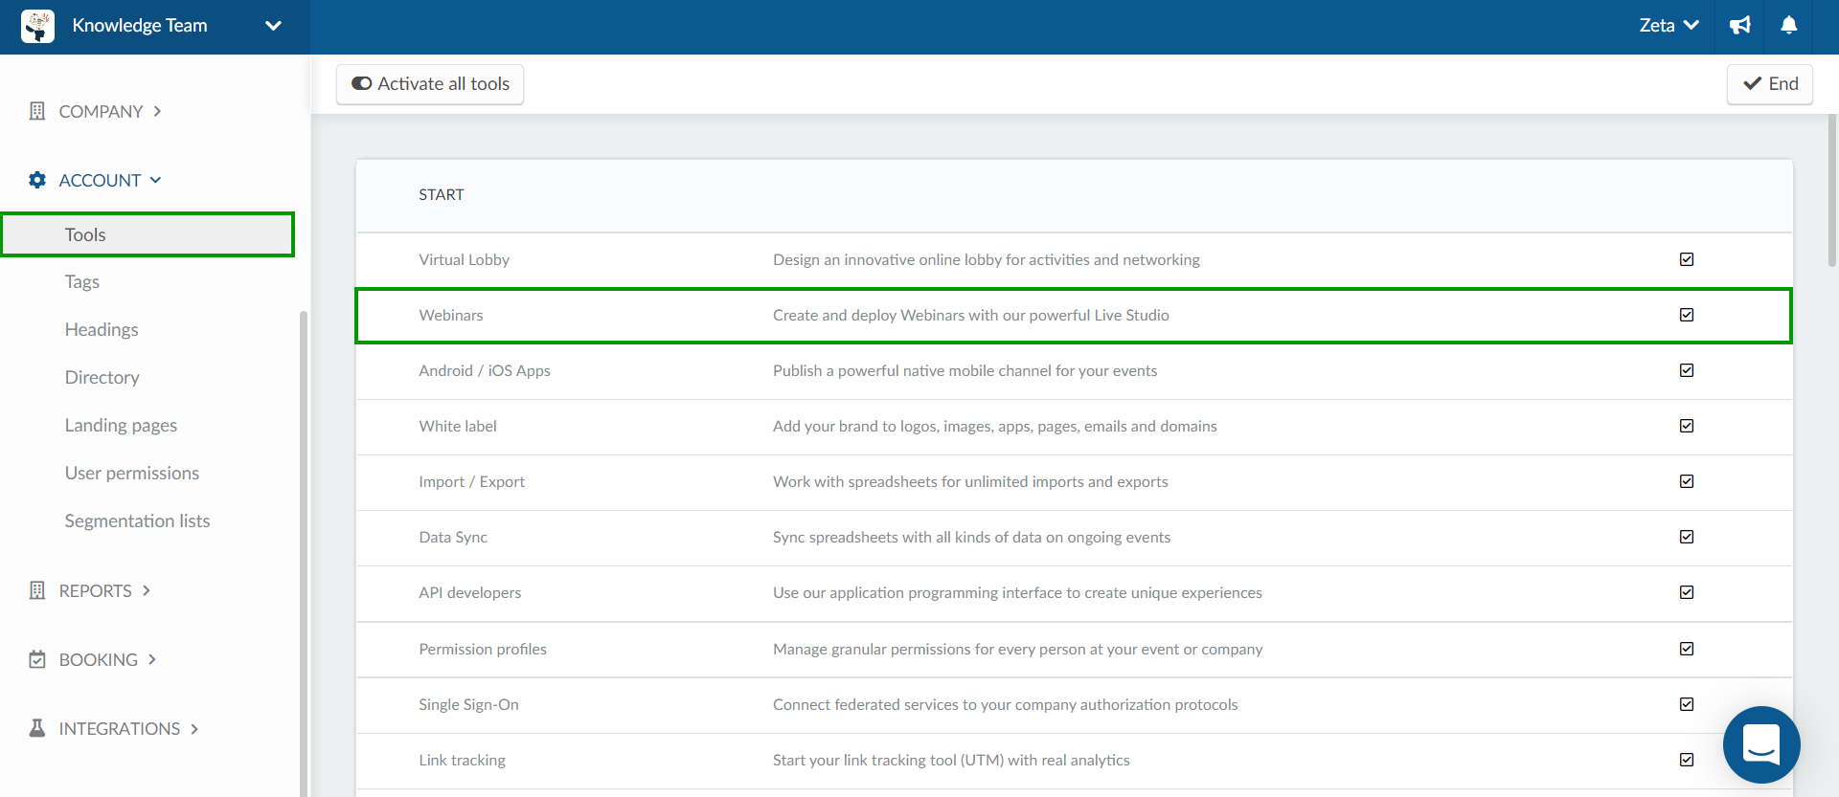Click the Permission profiles row name

tap(483, 649)
